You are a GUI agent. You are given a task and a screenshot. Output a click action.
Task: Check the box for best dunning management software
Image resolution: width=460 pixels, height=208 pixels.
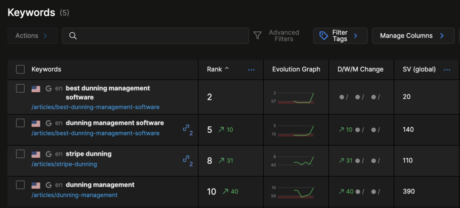coord(20,88)
